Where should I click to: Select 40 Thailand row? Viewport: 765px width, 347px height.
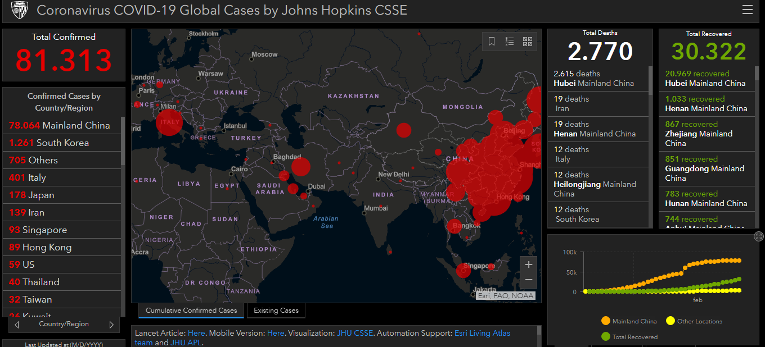pyautogui.click(x=62, y=282)
